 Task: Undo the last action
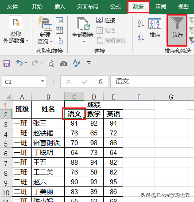(x=19, y=63)
